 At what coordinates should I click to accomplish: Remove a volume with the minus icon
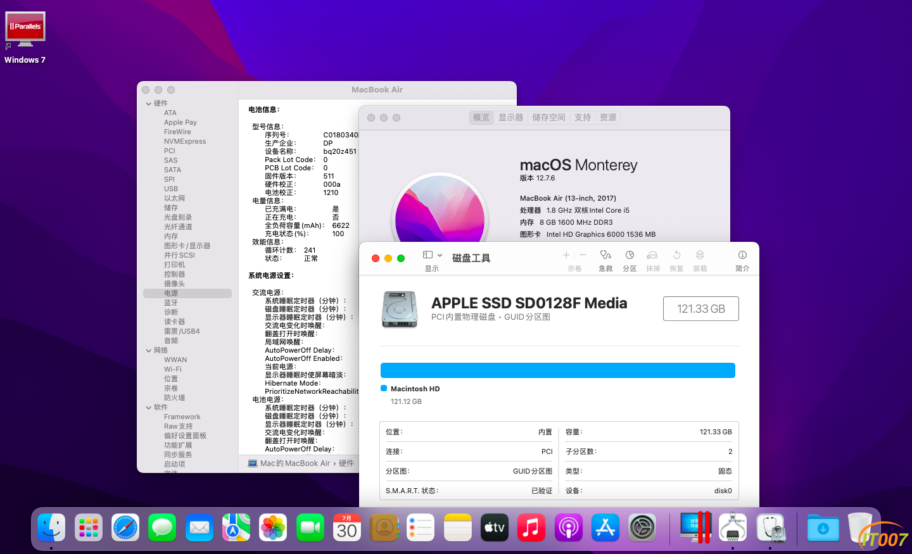[x=583, y=255]
